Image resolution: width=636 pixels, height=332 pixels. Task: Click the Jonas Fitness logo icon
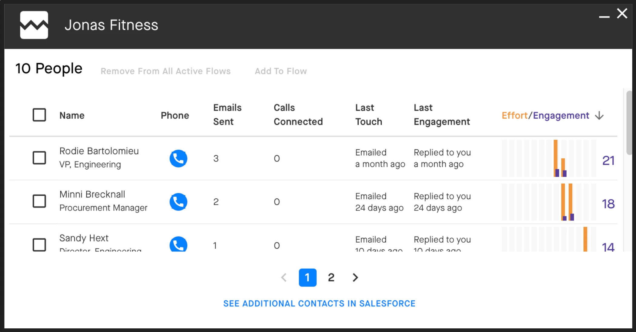coord(34,25)
